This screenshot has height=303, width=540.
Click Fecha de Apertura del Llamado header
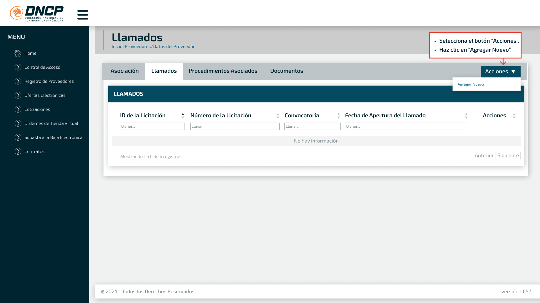click(x=385, y=116)
